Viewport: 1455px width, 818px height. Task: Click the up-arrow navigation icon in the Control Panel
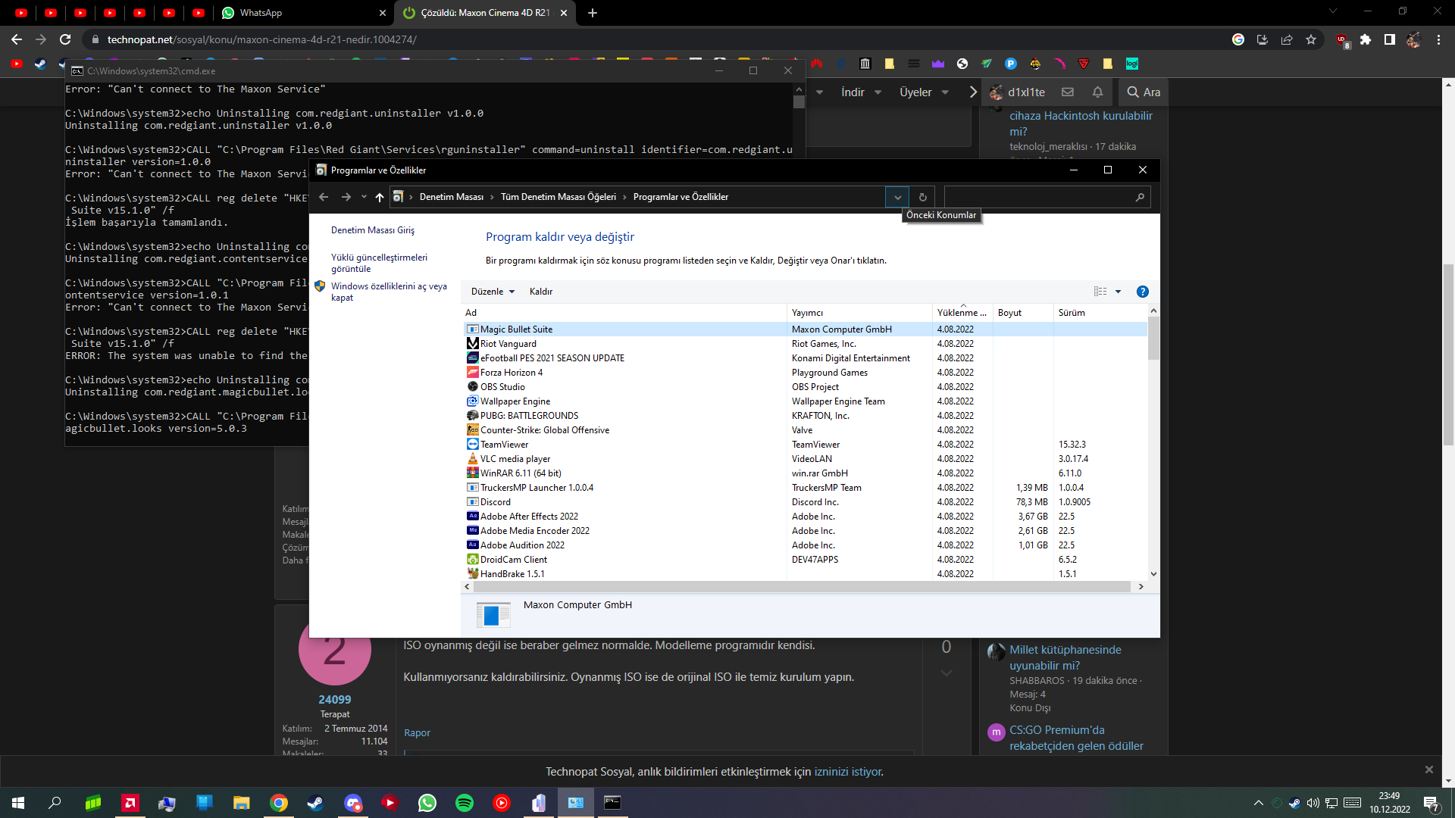[x=379, y=197]
